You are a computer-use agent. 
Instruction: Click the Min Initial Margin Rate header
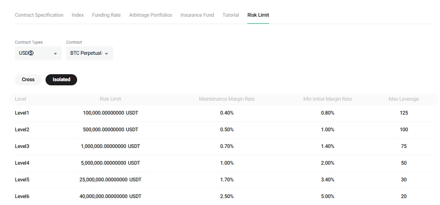(327, 99)
